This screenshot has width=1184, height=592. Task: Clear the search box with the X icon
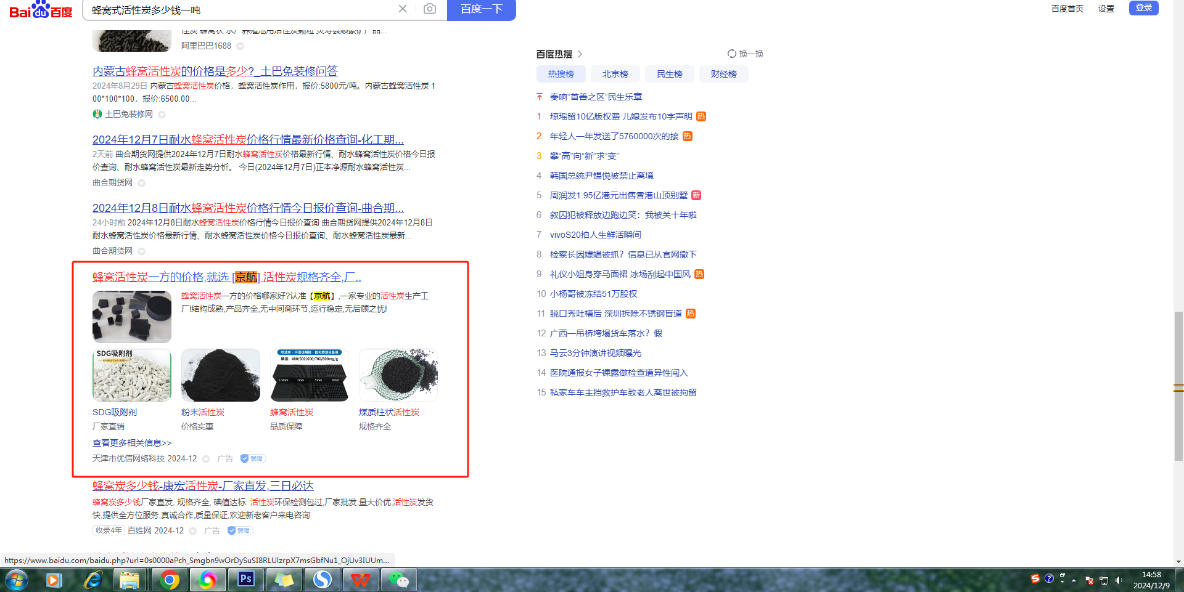403,9
